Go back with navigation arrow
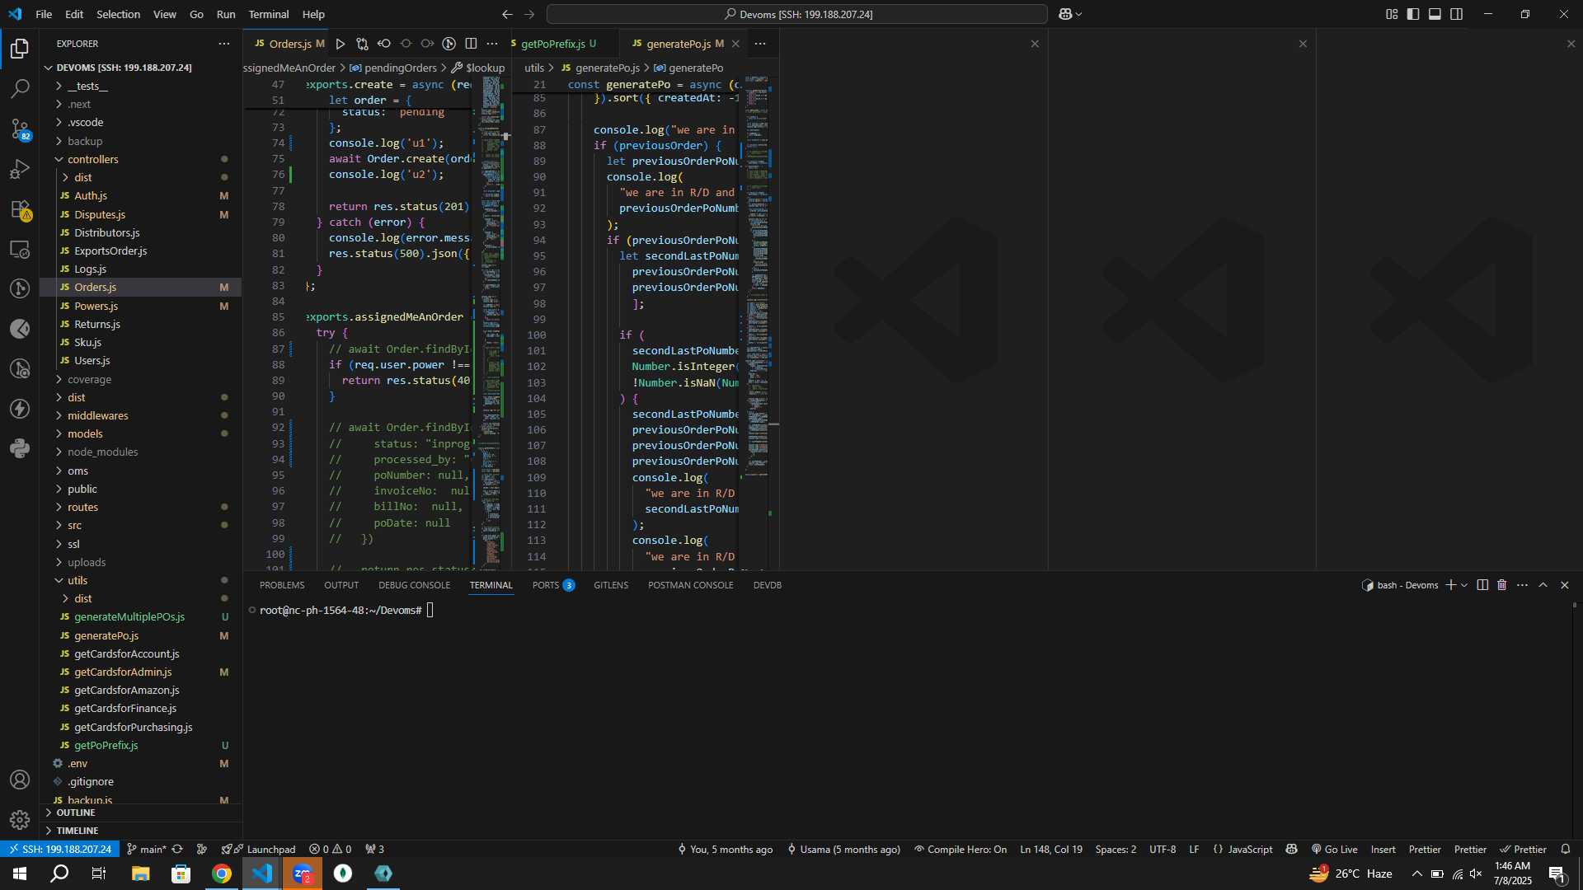This screenshot has width=1583, height=890. coord(507,14)
